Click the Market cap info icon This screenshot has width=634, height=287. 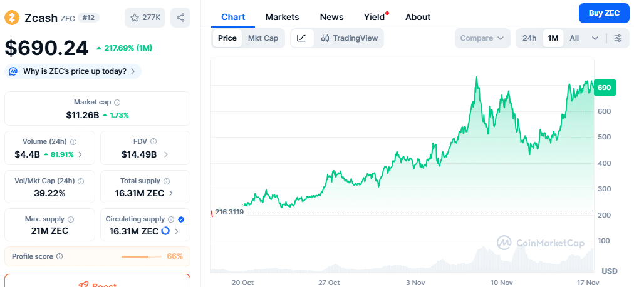tap(117, 102)
